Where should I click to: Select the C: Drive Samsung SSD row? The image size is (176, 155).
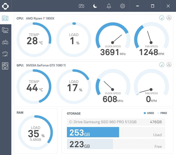pyautogui.click(x=116, y=122)
